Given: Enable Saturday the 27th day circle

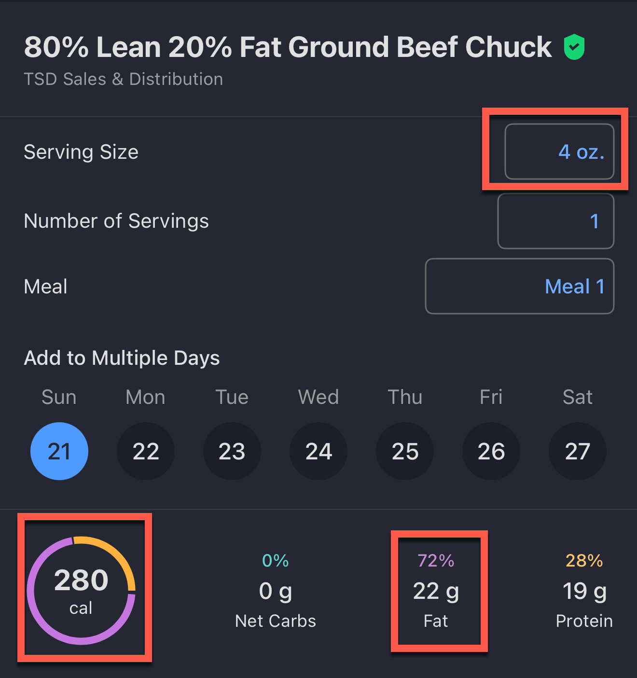Looking at the screenshot, I should tap(578, 451).
